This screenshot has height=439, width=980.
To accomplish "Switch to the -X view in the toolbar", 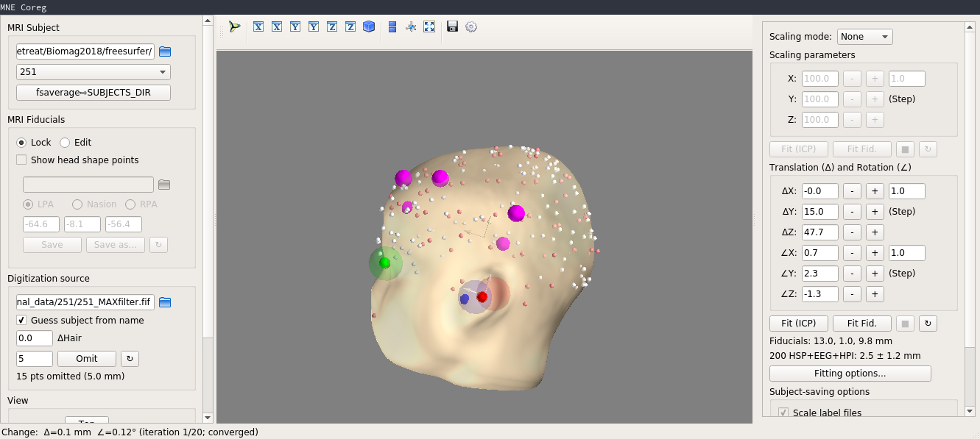I will (276, 26).
